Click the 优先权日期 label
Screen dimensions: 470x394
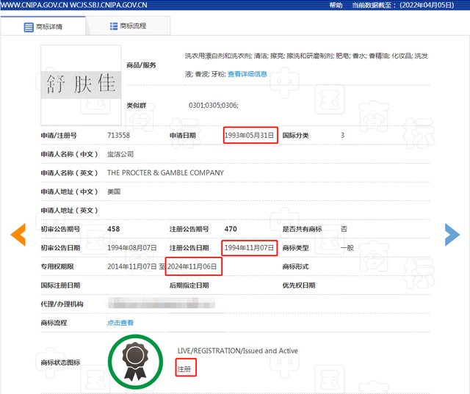pos(299,285)
